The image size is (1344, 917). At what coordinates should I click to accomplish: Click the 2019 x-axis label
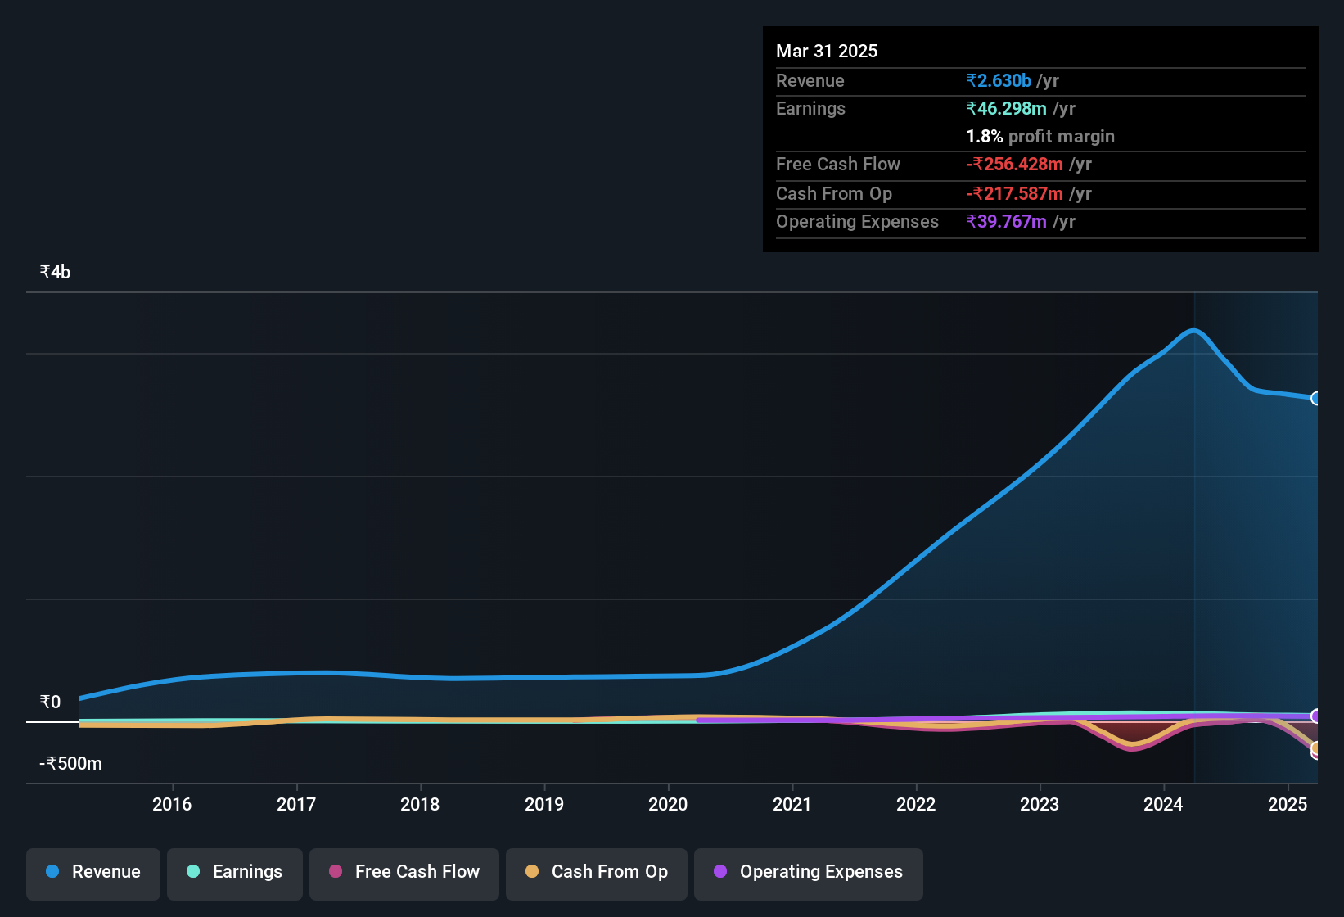coord(544,804)
